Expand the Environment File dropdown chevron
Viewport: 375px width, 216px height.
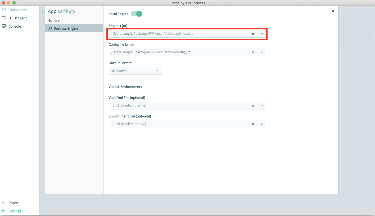coord(261,124)
